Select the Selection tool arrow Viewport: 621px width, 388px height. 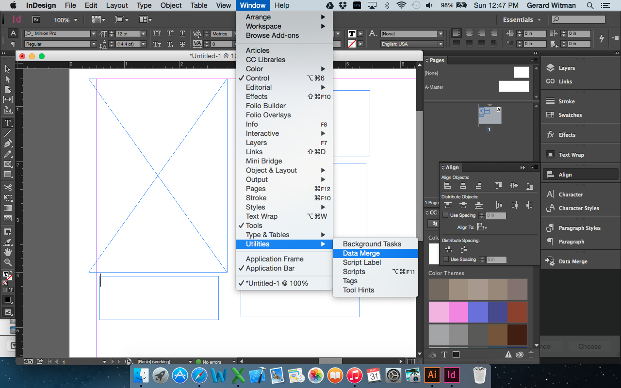tap(8, 69)
